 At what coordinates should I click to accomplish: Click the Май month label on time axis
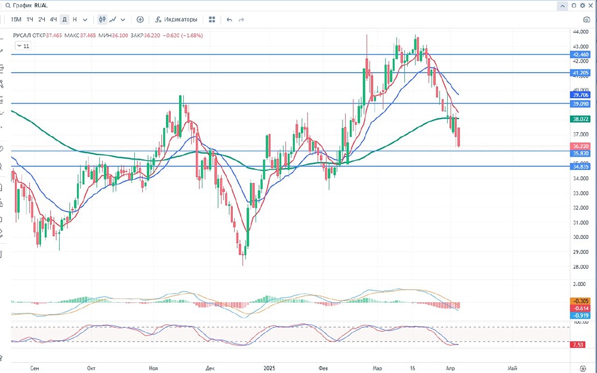(x=512, y=368)
